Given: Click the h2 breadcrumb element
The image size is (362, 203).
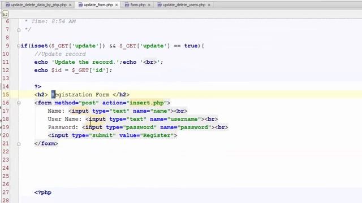Looking at the screenshot, I should (5, 14).
